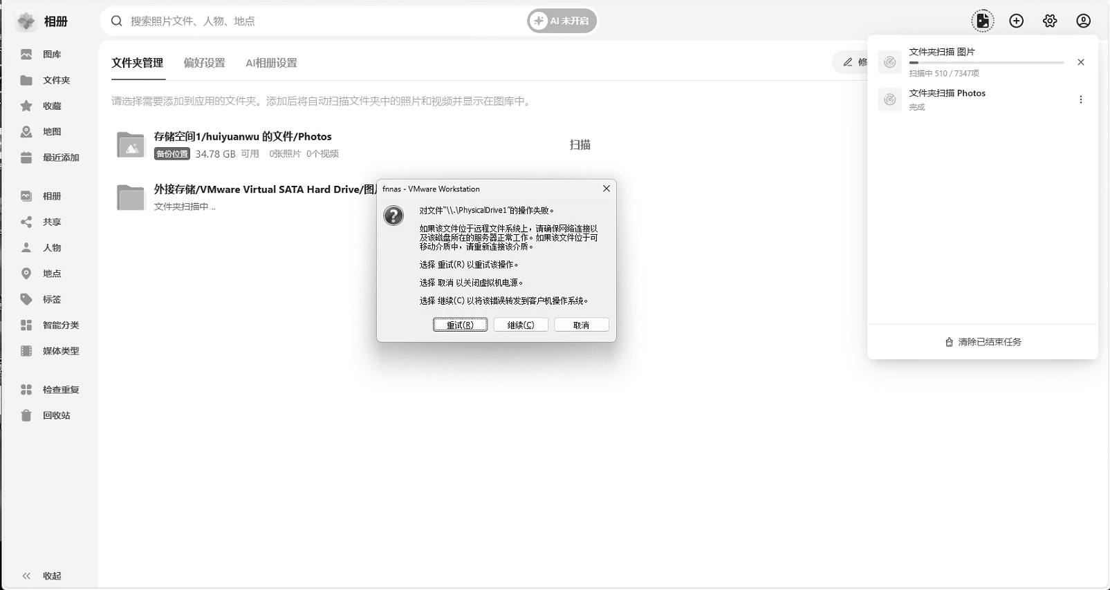Click 重试(R) button in VMware dialog

(x=460, y=325)
